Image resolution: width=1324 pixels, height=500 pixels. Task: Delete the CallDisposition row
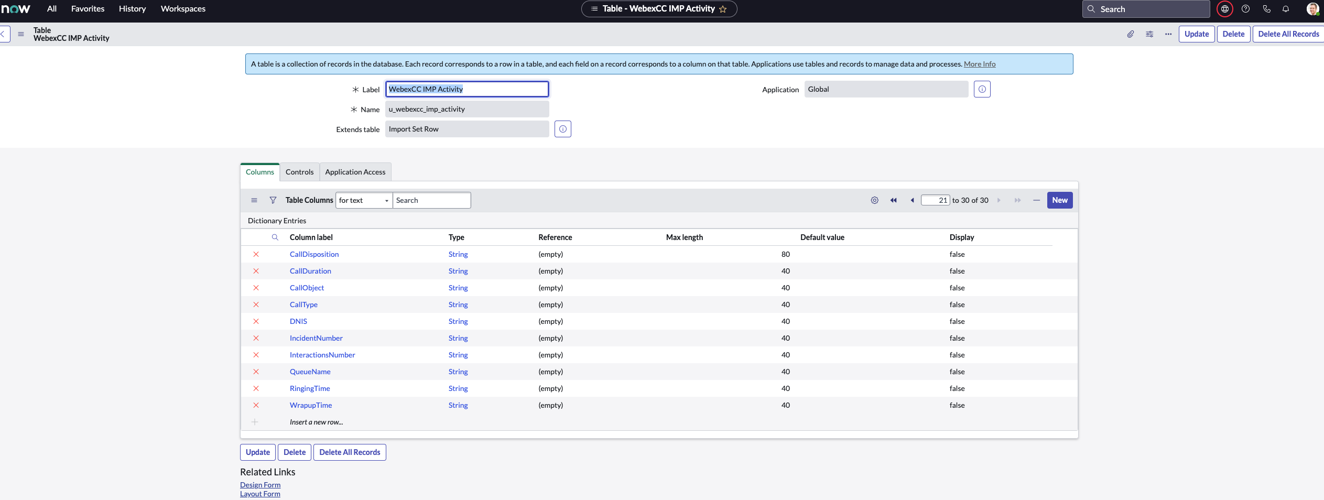point(256,254)
